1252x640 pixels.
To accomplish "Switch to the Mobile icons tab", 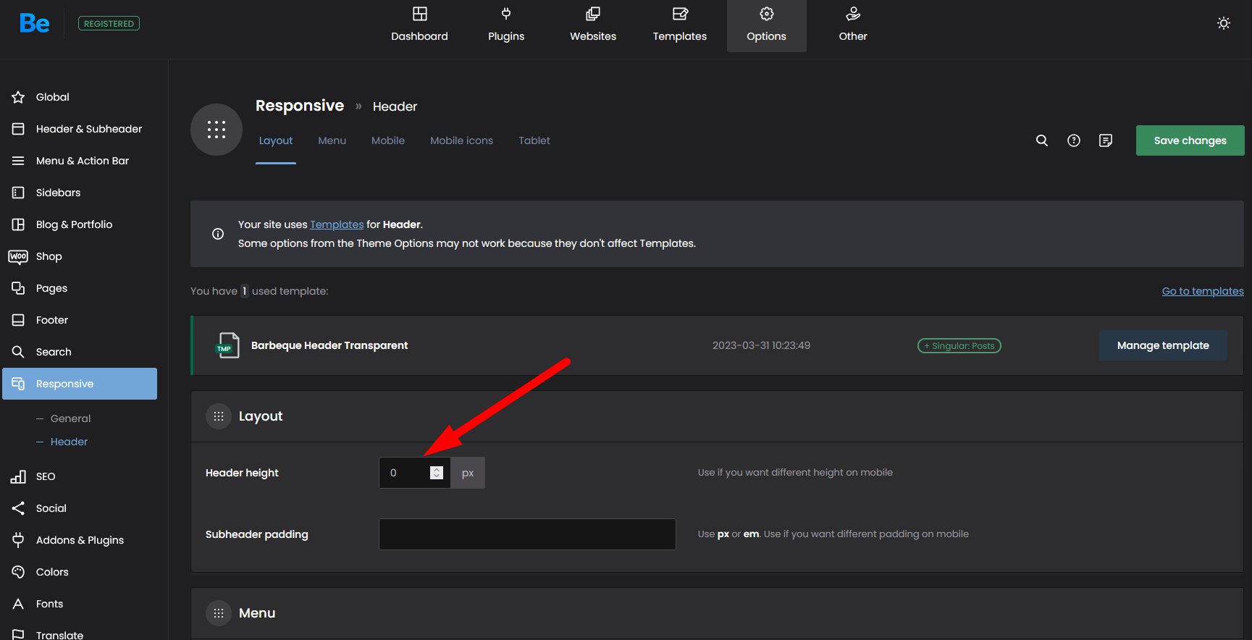I will point(461,140).
